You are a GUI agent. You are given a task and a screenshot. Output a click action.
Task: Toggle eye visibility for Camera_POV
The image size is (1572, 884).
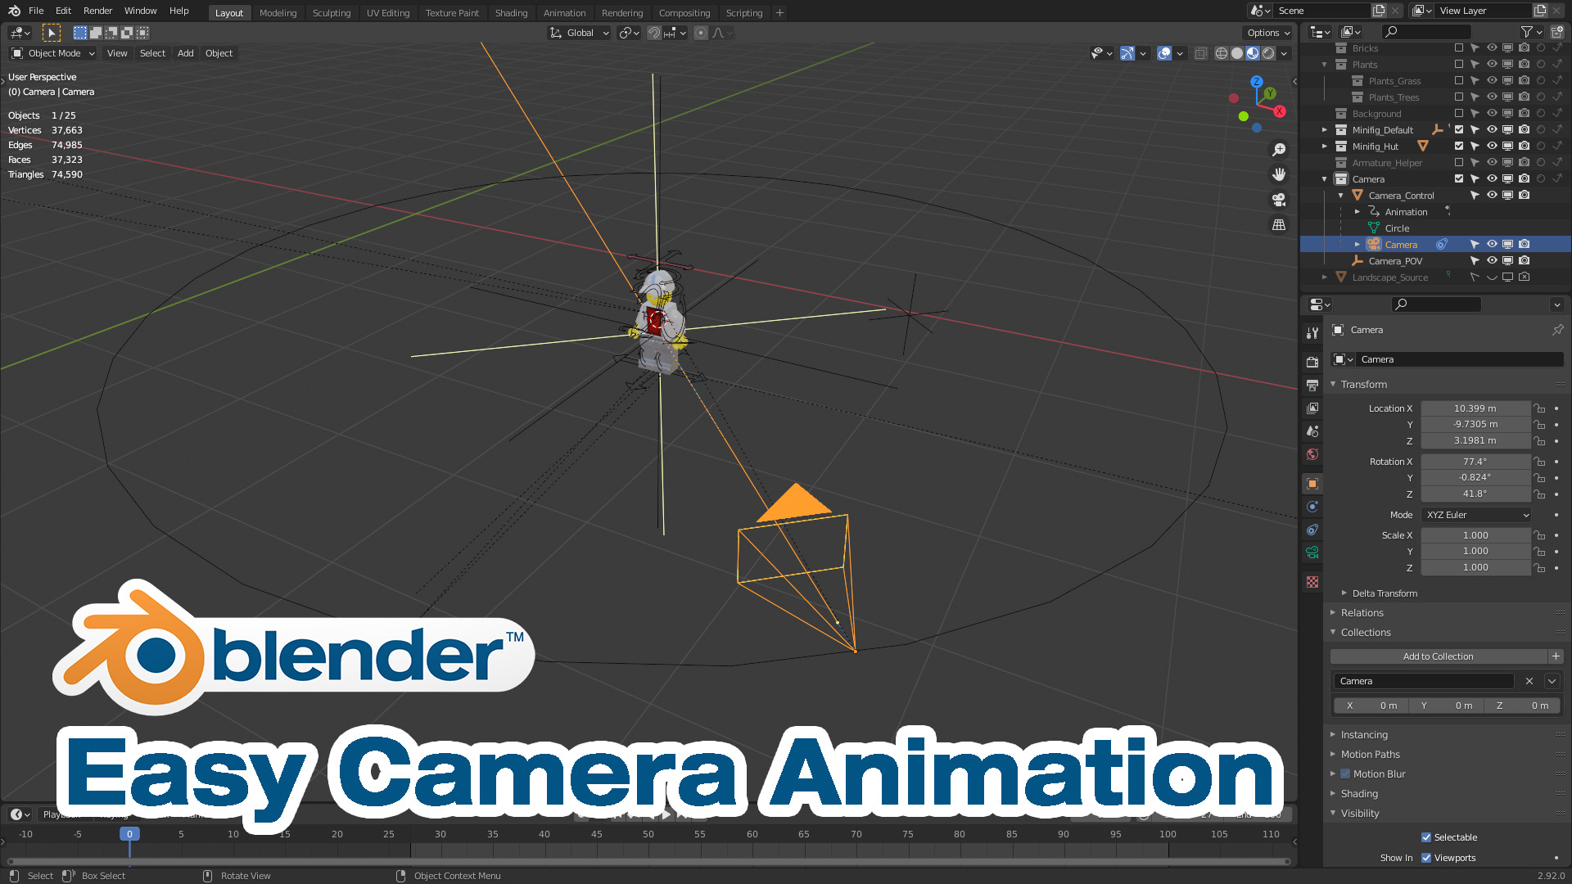pyautogui.click(x=1492, y=260)
